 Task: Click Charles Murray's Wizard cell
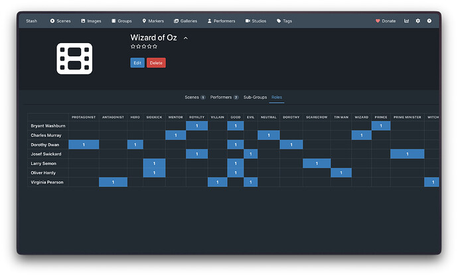coord(362,135)
